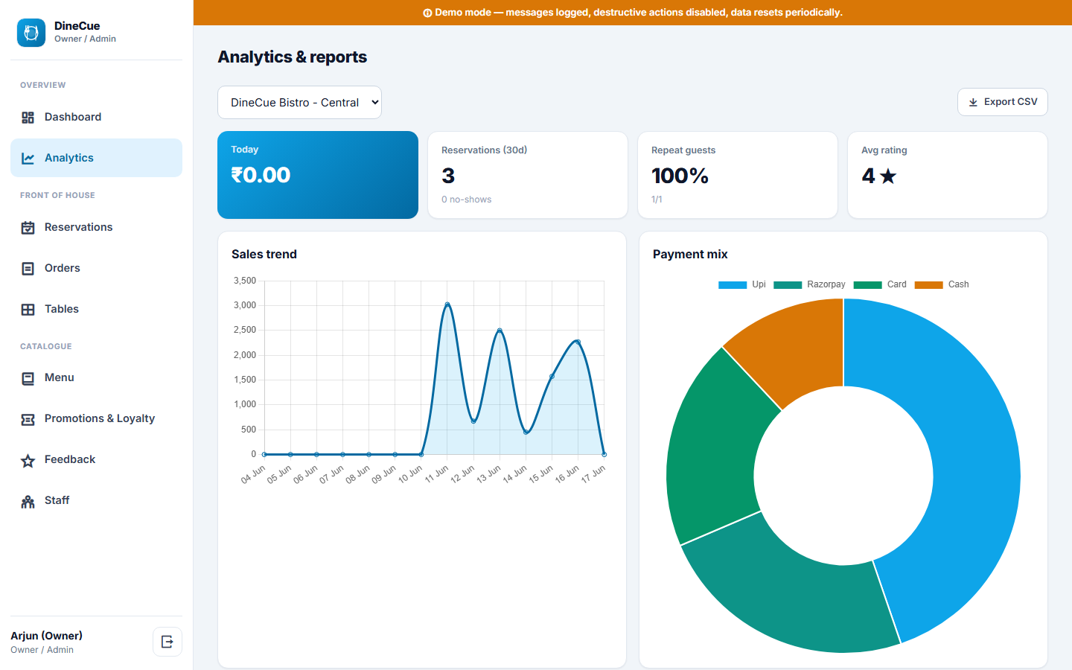Screen dimensions: 1072x670
Task: Click the '12 Jun' axis label
Action: coord(462,474)
